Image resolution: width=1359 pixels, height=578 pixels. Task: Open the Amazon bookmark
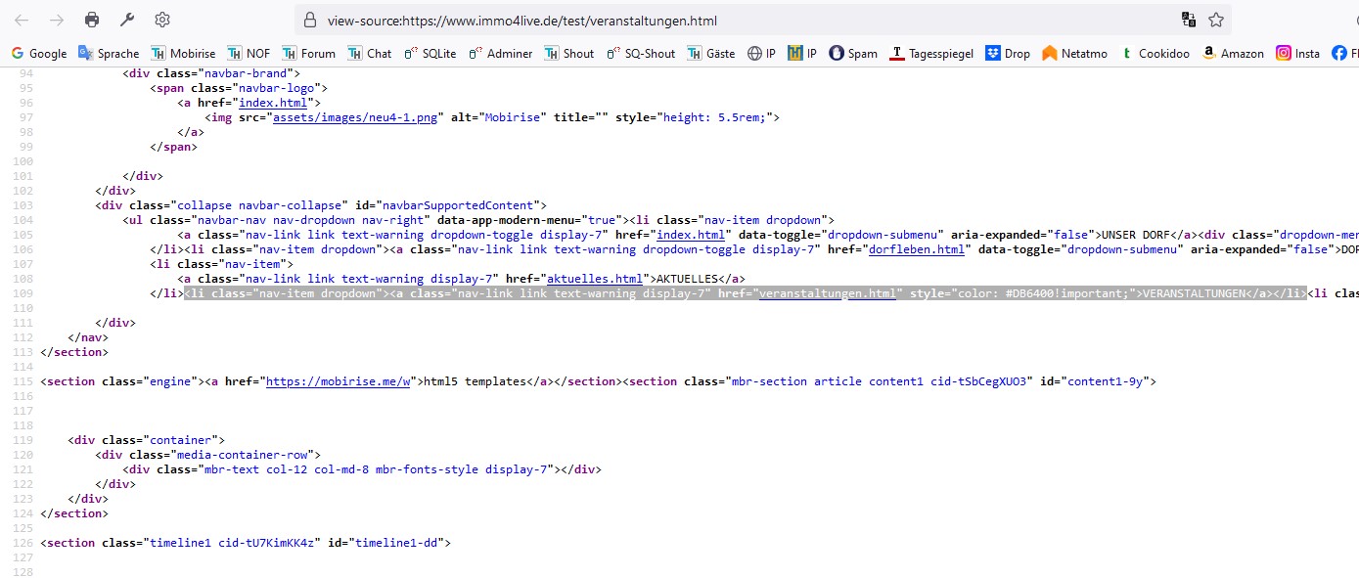tap(1233, 54)
